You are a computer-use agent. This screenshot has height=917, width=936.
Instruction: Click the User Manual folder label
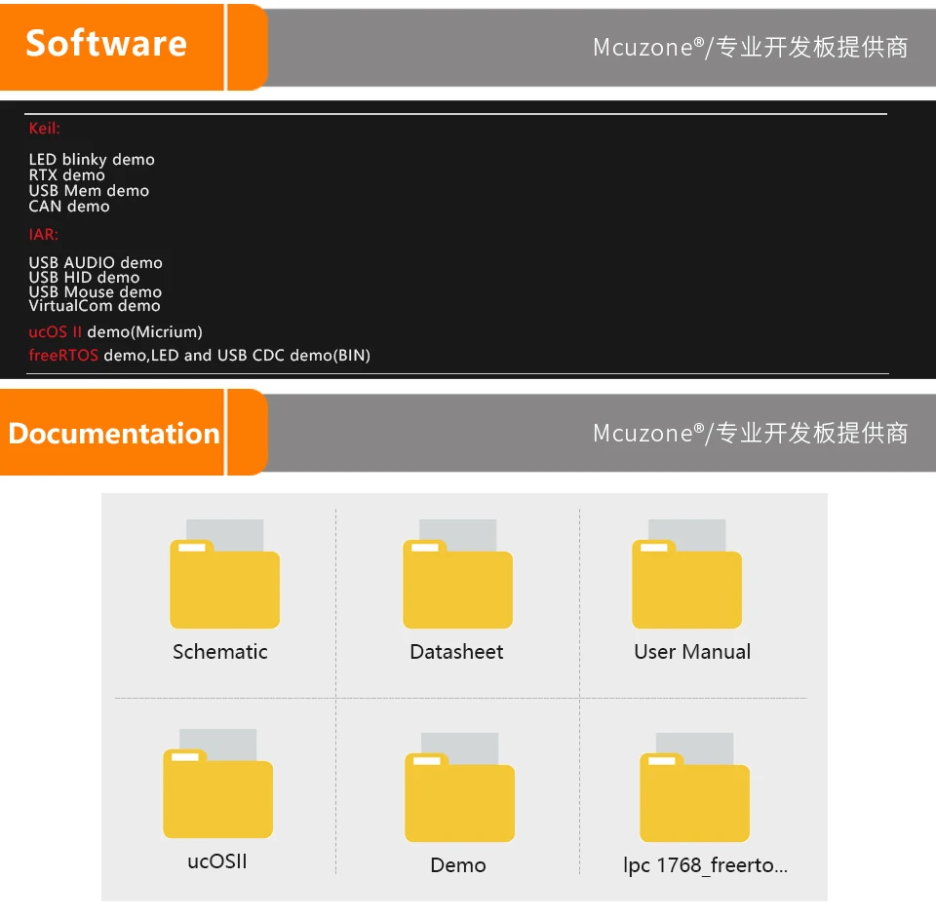(x=692, y=652)
